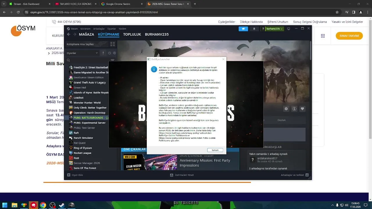
Task: Click the Ring of Elysium game icon
Action: [71, 148]
